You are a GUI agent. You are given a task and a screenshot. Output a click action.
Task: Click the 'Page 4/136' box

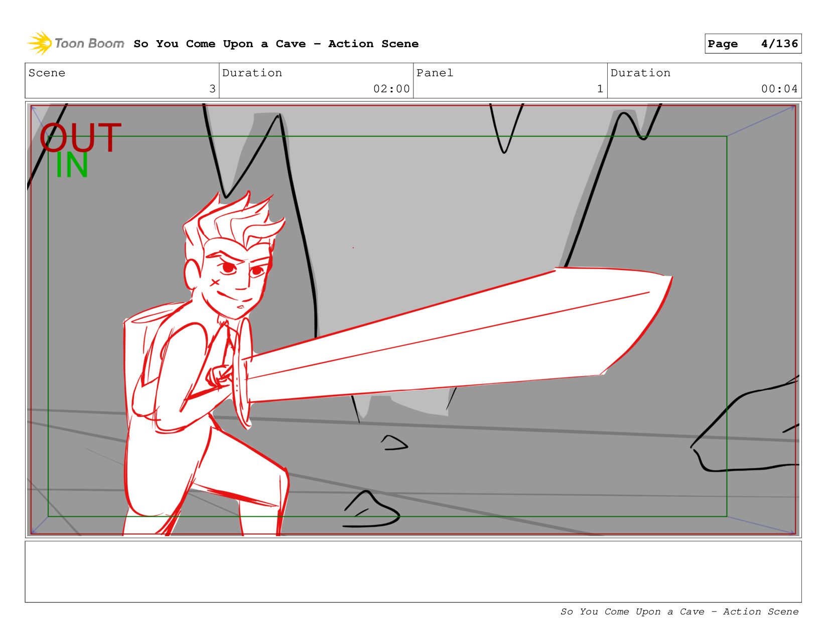(753, 44)
